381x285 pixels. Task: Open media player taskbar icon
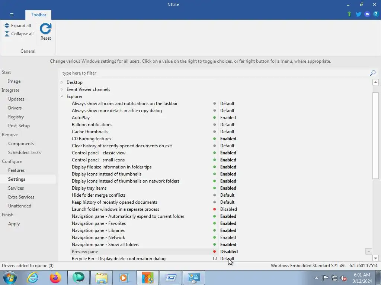point(125,278)
